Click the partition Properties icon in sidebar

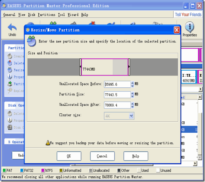tap(10, 77)
